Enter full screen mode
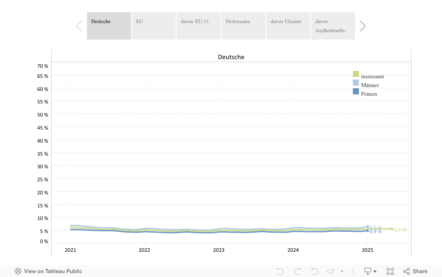The height and width of the screenshot is (277, 442). (x=390, y=271)
